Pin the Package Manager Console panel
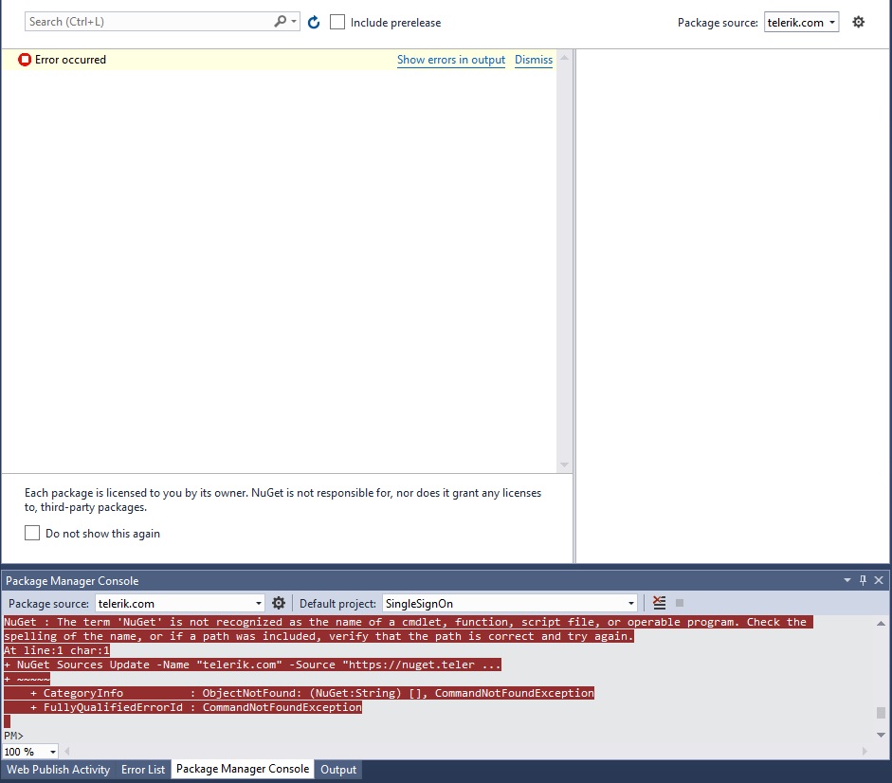 [x=863, y=580]
